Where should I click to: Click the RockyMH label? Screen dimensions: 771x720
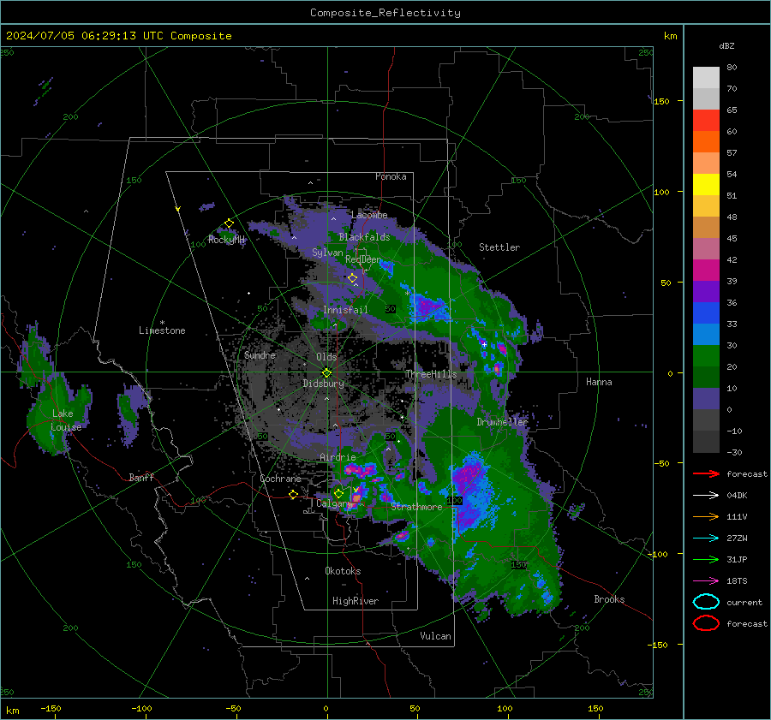226,240
